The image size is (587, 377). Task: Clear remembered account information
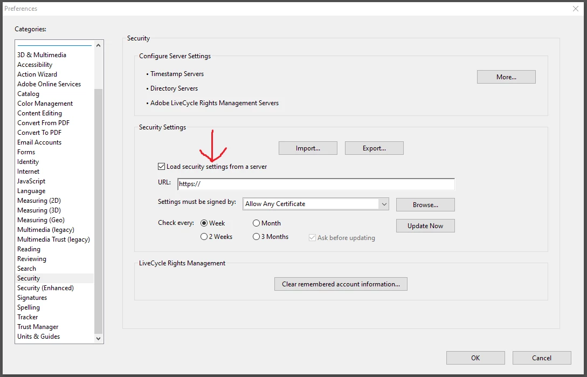341,284
